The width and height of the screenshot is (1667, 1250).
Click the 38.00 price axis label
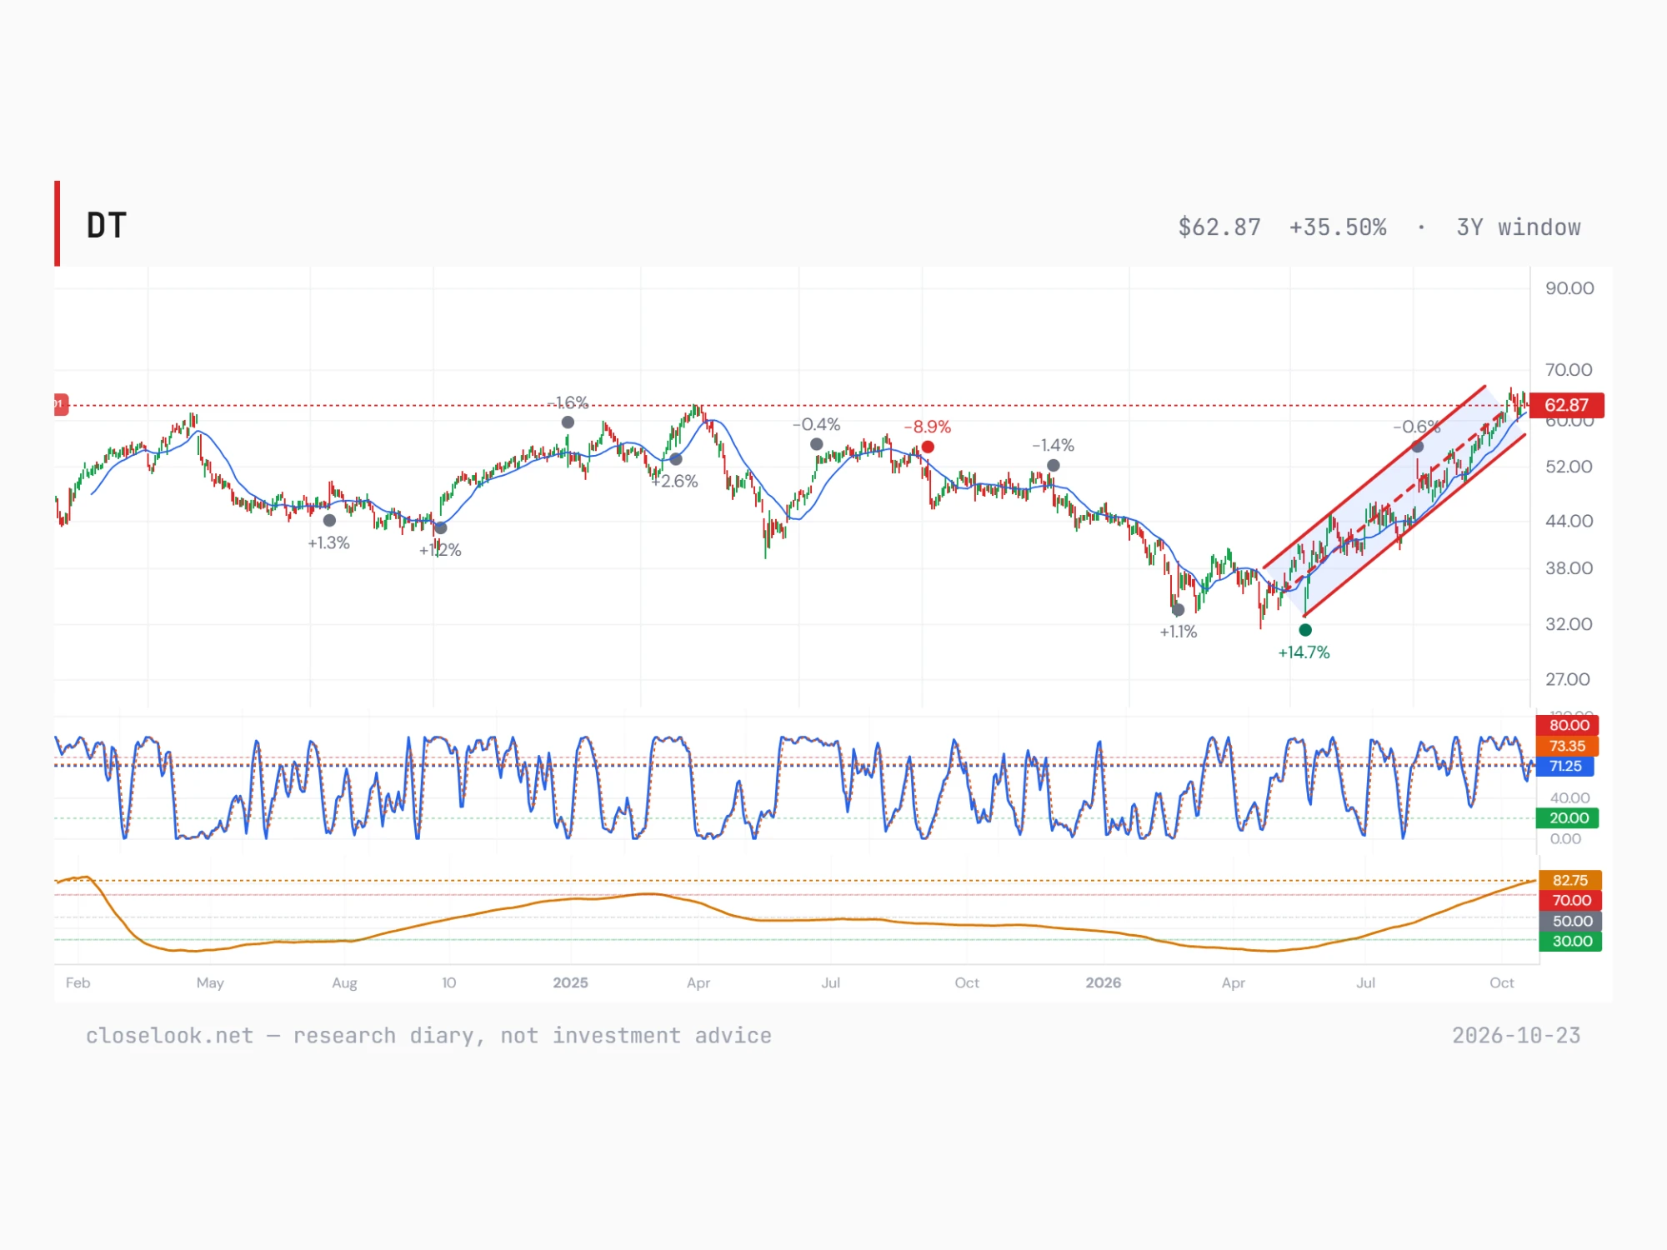(1569, 568)
